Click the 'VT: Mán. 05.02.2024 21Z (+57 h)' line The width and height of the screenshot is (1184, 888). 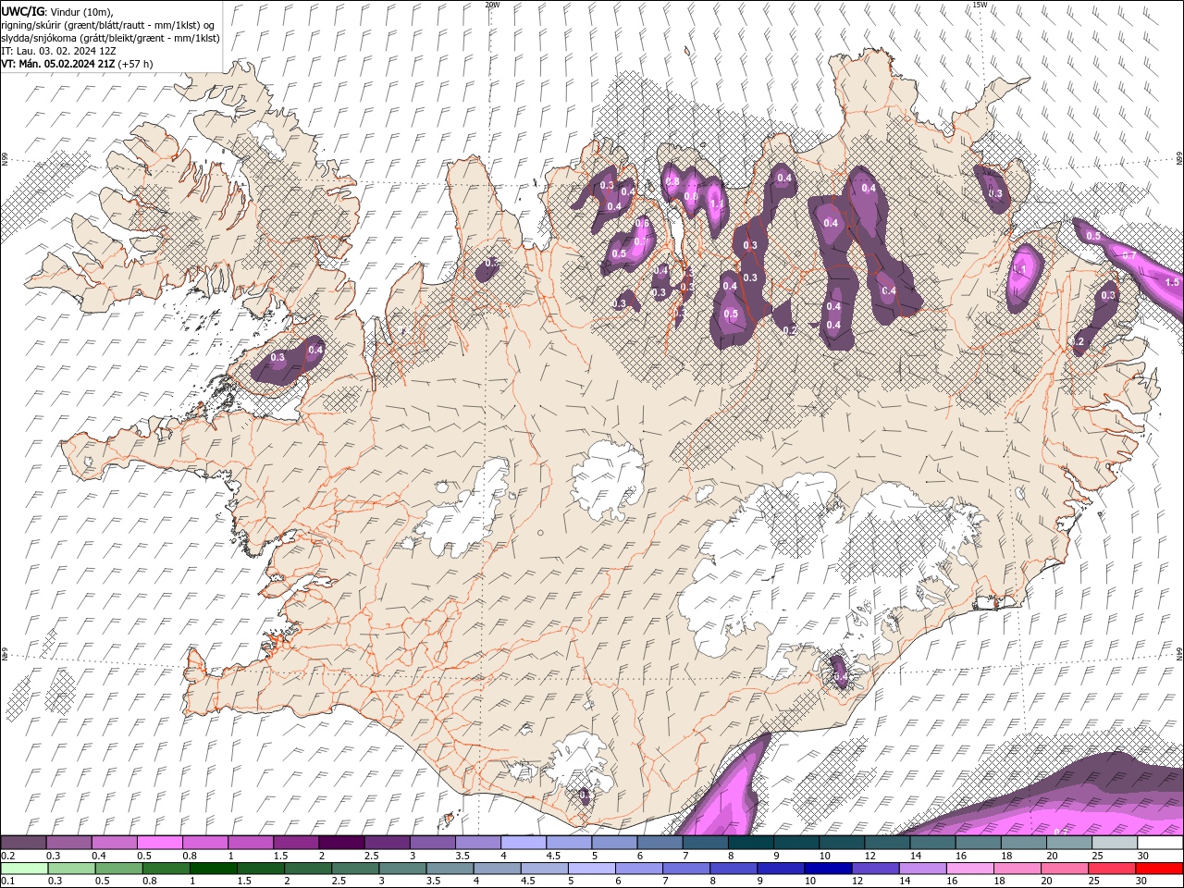coord(77,64)
